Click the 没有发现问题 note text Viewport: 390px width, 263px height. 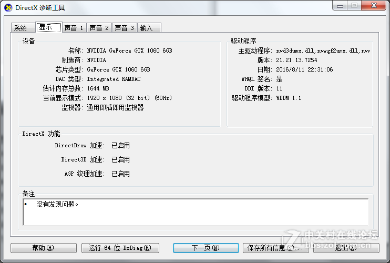(57, 204)
